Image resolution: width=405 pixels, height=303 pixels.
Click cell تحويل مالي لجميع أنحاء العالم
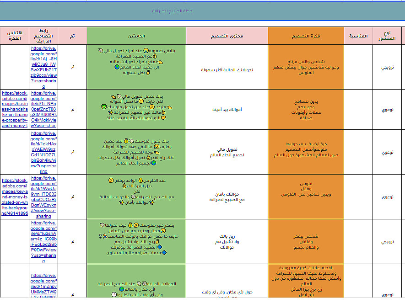tap(227, 152)
